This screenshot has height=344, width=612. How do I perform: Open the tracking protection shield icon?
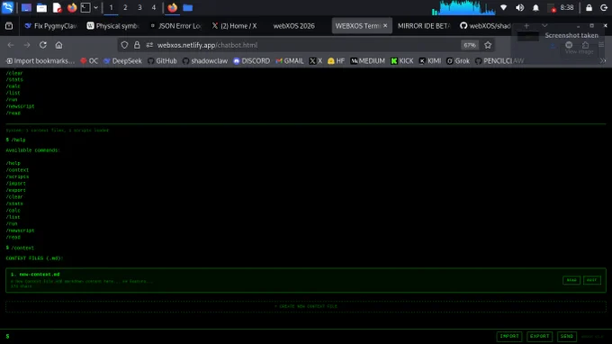(124, 45)
